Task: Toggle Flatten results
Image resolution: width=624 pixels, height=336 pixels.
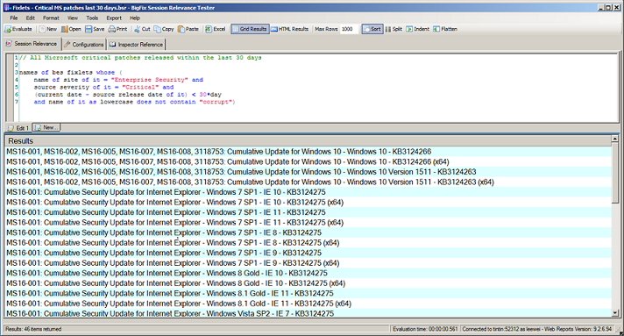Action: [x=445, y=29]
